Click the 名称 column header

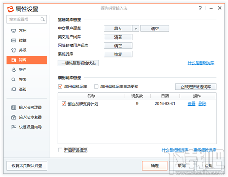tap(91, 96)
